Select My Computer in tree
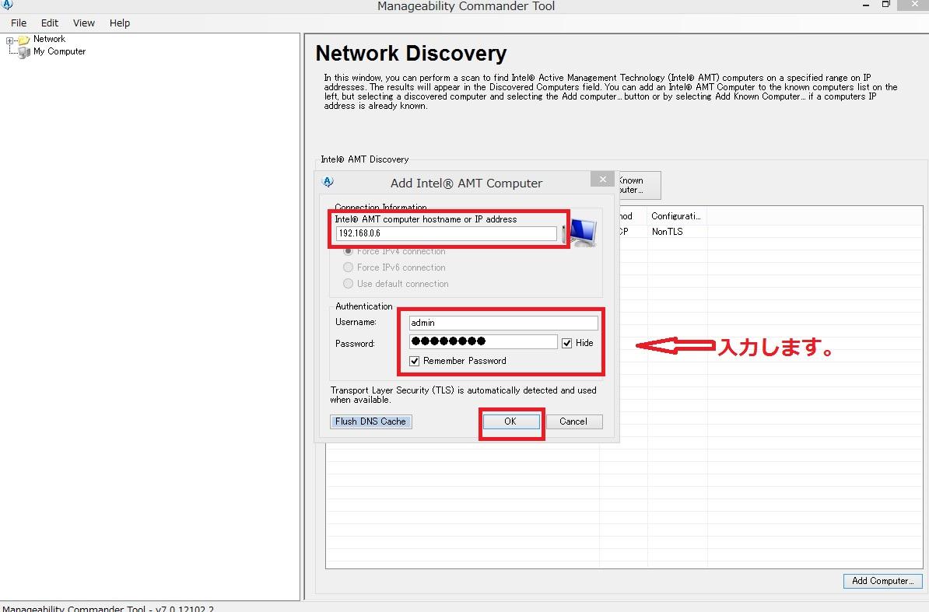This screenshot has width=929, height=612. click(x=59, y=51)
